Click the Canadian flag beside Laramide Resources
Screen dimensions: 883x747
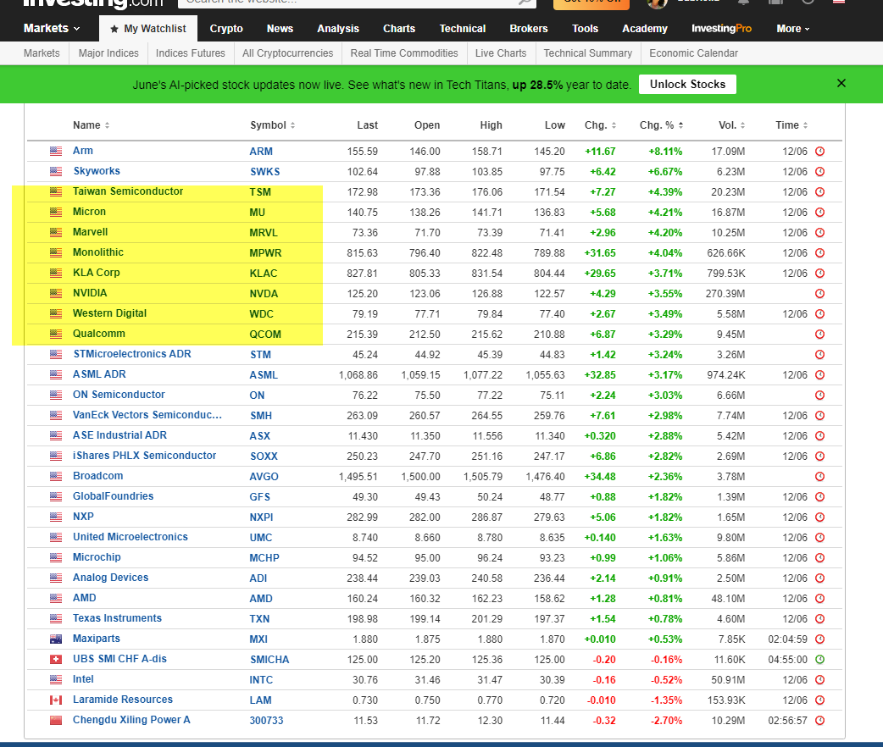(x=56, y=700)
